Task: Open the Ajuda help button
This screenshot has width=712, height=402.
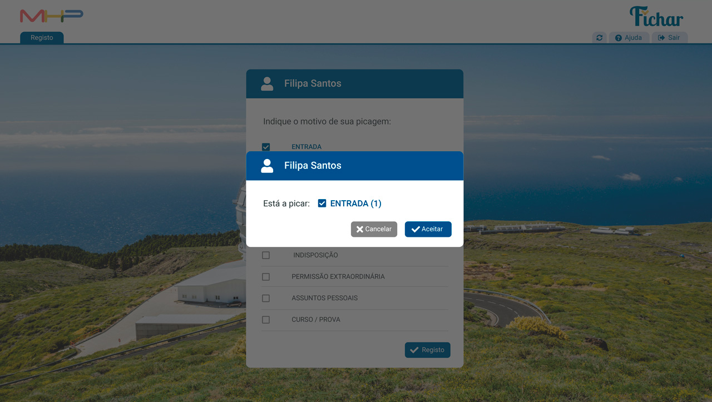Action: 629,38
